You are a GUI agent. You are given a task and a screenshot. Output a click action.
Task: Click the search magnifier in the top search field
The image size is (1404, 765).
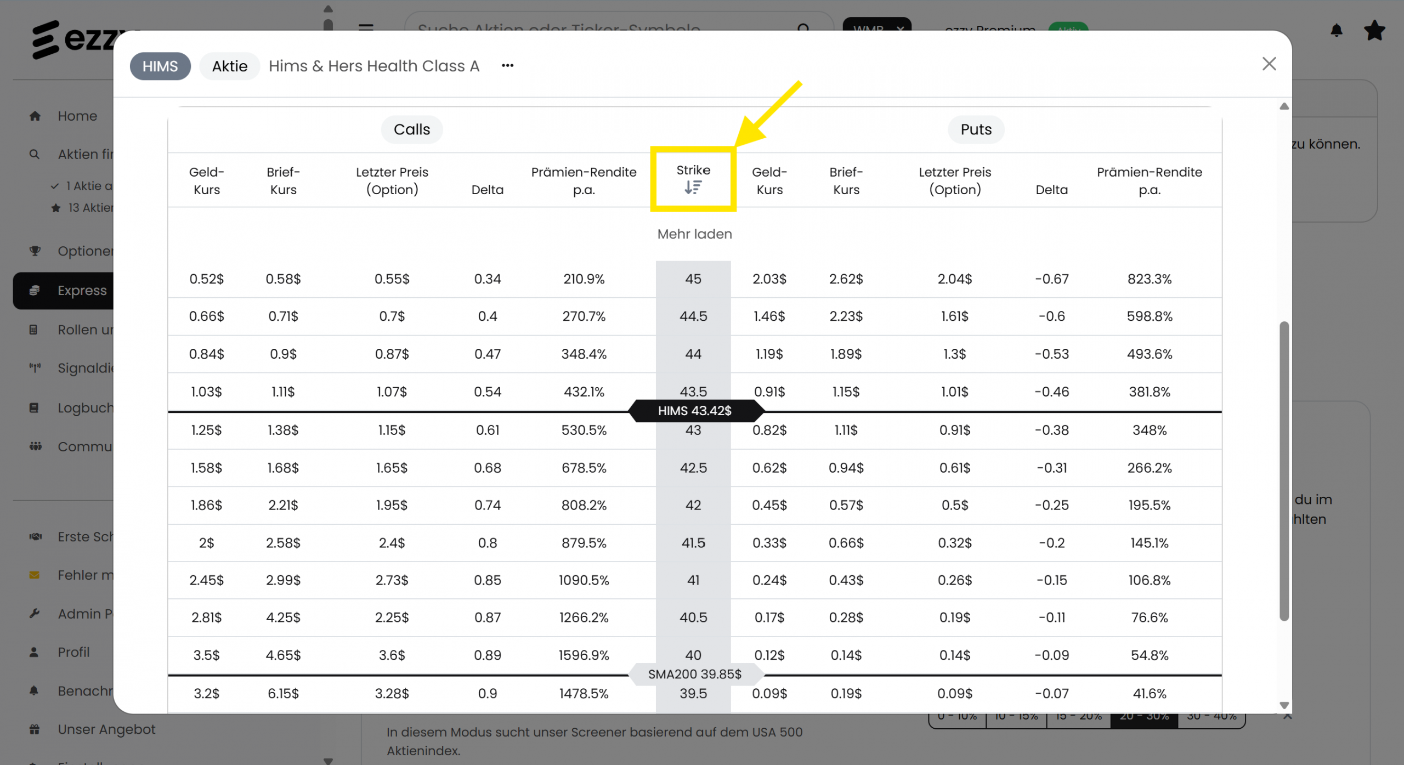click(803, 27)
